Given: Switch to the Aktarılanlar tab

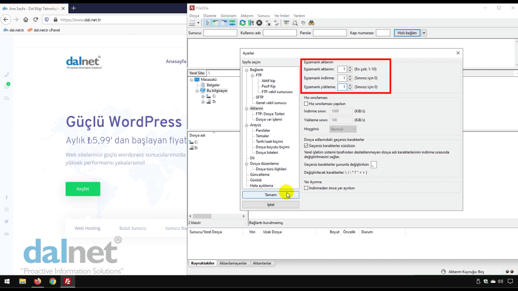Looking at the screenshot, I should tap(262, 263).
